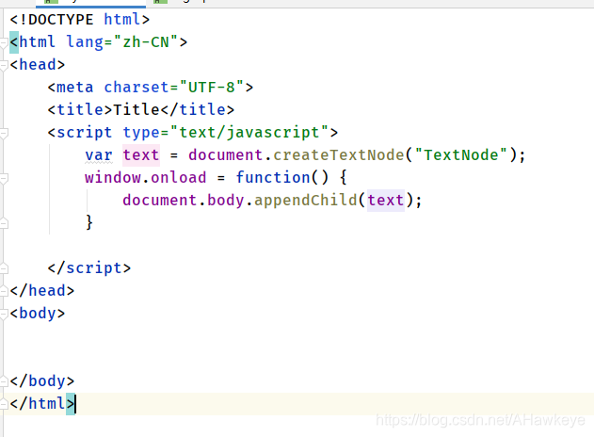Image resolution: width=594 pixels, height=437 pixels.
Task: Click the type attribute name in script tag
Action: 141,133
